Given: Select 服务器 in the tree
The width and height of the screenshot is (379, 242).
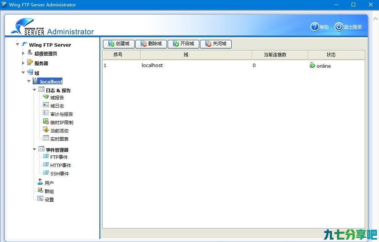Looking at the screenshot, I should pos(41,63).
